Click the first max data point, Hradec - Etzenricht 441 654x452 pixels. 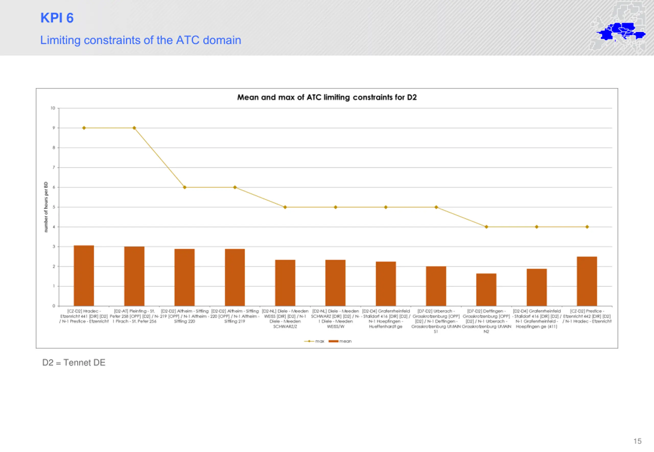coord(84,128)
